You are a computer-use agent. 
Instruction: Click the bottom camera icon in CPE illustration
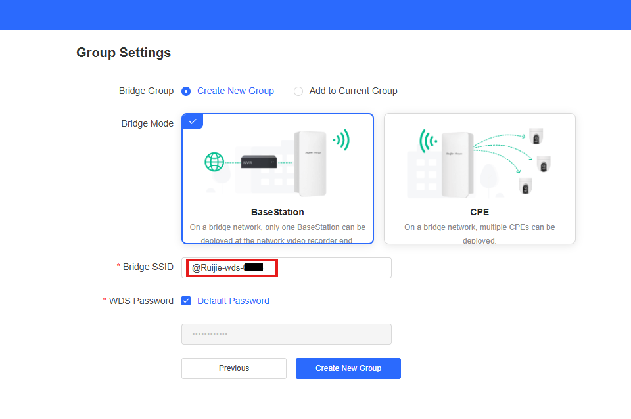click(525, 186)
